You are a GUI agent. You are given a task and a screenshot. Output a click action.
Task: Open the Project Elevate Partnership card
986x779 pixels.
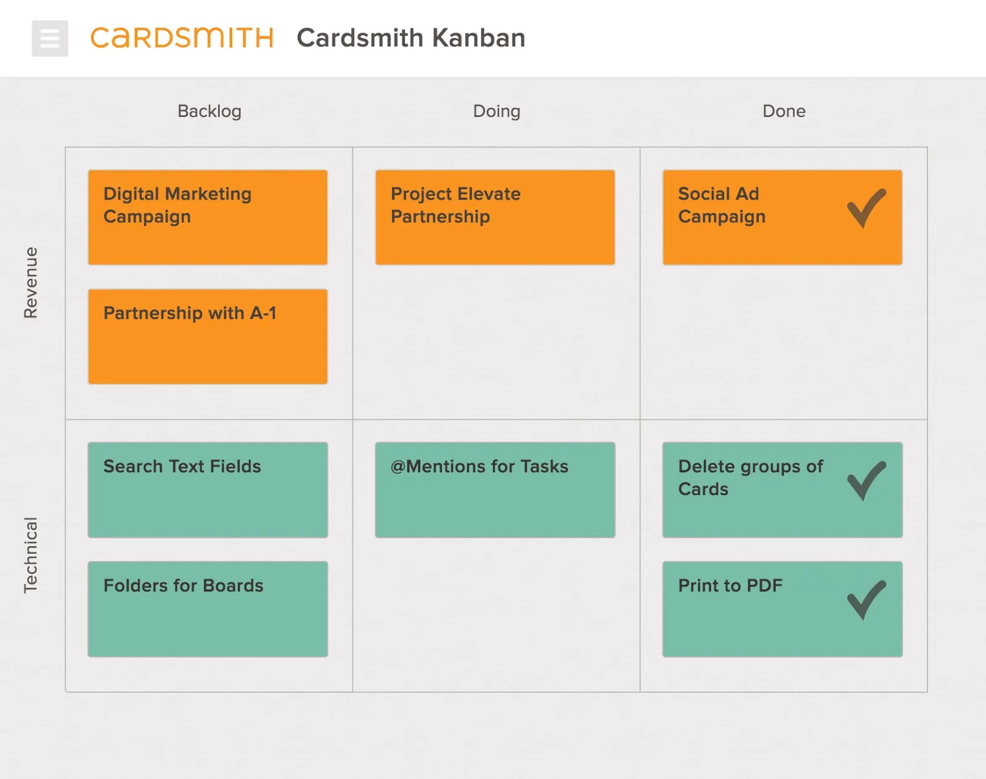click(495, 217)
